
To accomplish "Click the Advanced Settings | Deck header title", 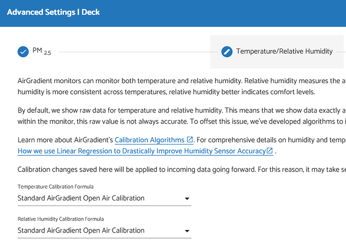I will (53, 12).
